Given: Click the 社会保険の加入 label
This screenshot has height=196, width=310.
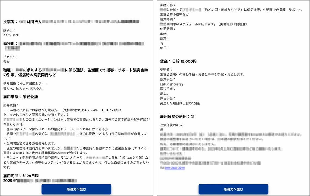Looking at the screenshot, I should click(x=172, y=125).
